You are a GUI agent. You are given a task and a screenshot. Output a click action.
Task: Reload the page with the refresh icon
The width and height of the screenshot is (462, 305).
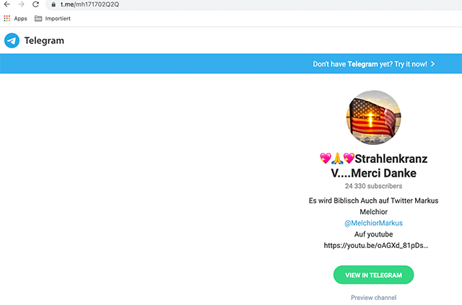pyautogui.click(x=35, y=4)
